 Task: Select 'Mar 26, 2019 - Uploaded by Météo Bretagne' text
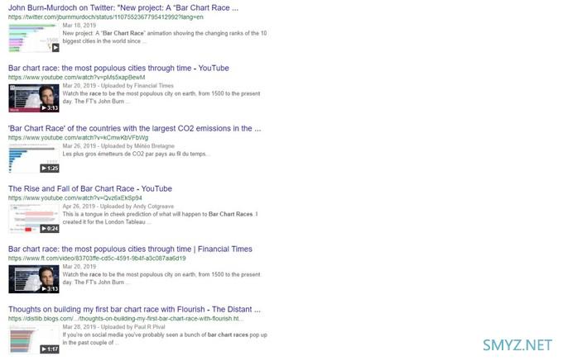118,146
